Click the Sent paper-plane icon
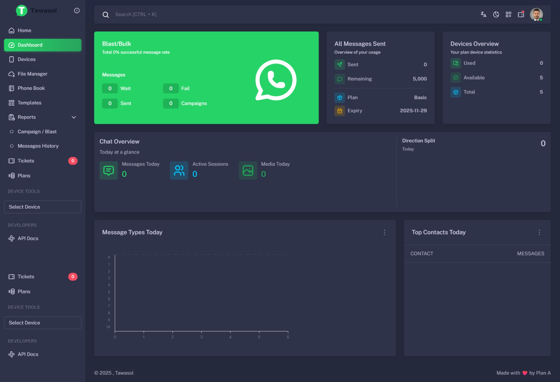Viewport: 560px width, 382px height. (340, 65)
